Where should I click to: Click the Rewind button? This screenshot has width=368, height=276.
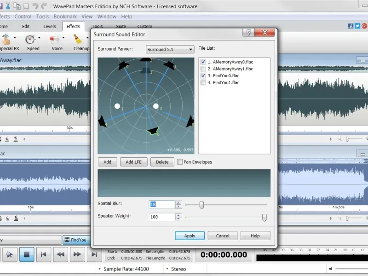60,254
